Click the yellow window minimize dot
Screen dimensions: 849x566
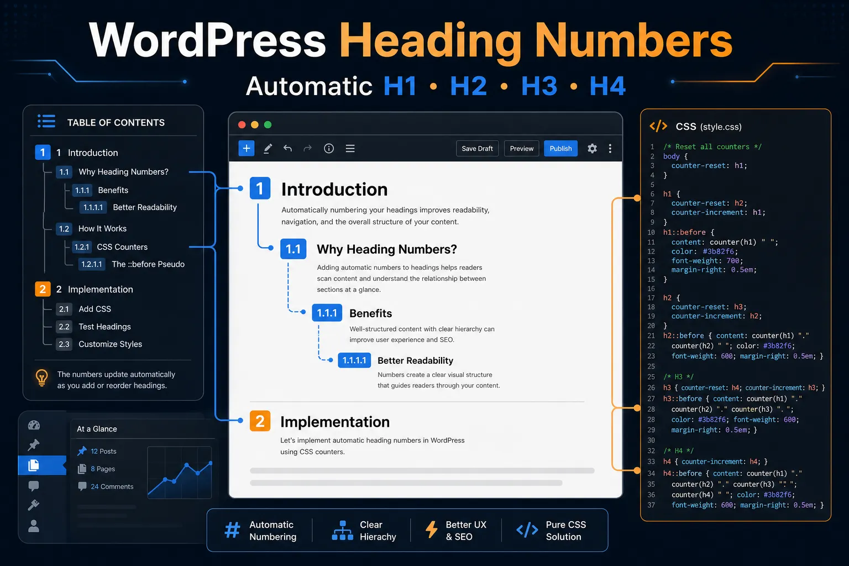[x=255, y=124]
